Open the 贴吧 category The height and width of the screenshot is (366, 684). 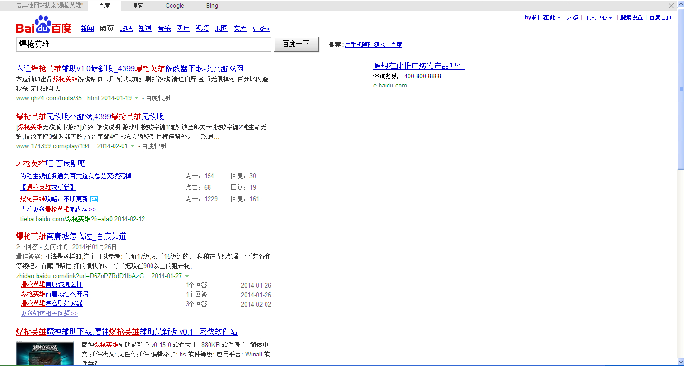coord(126,29)
